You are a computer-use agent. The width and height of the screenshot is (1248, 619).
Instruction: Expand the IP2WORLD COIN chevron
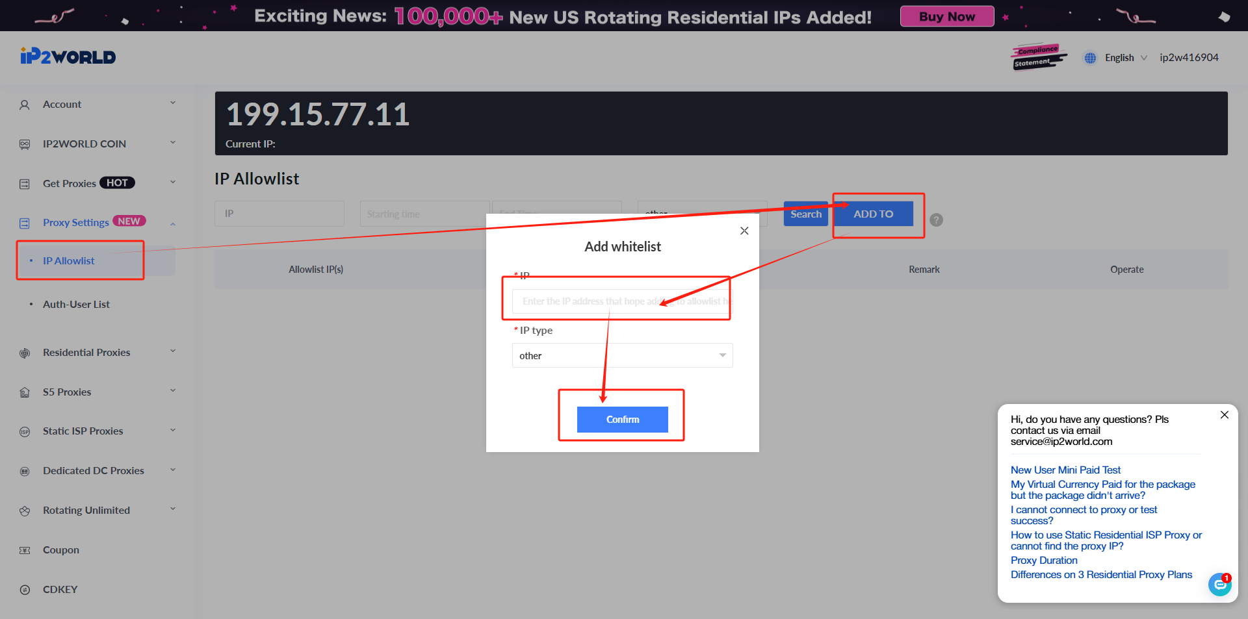(173, 142)
